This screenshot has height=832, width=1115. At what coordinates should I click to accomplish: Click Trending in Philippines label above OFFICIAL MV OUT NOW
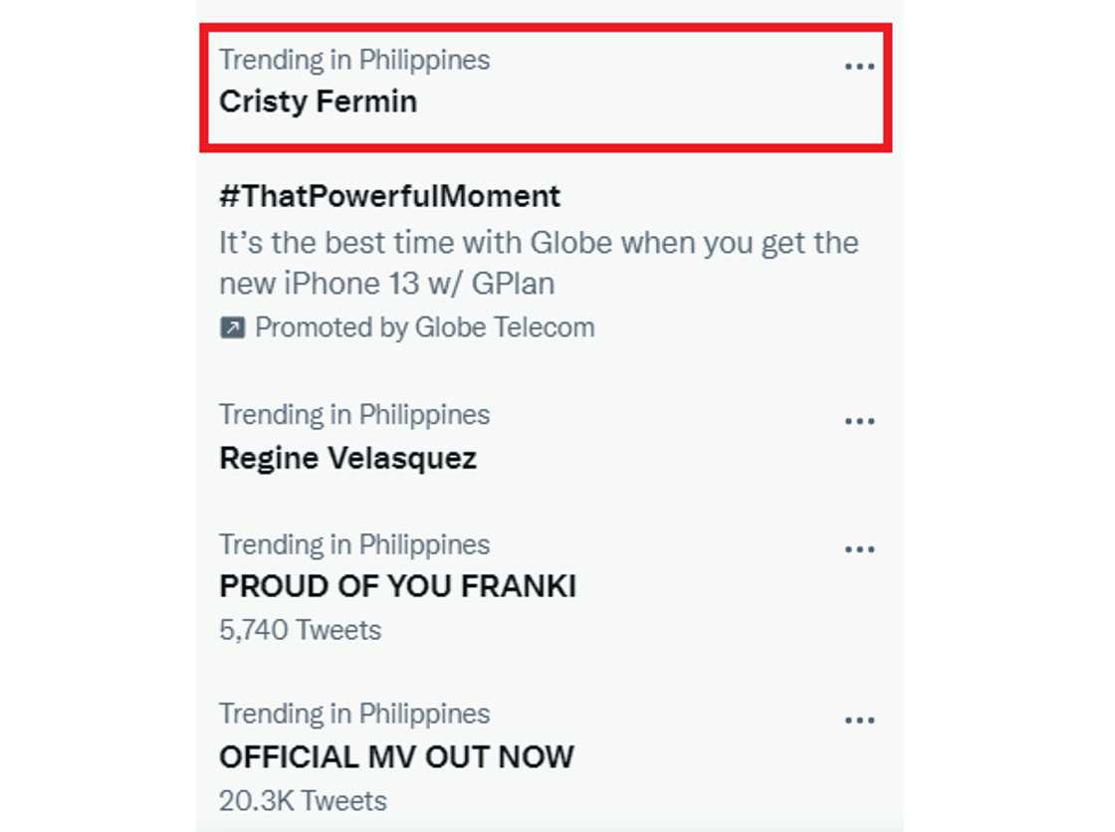[354, 714]
